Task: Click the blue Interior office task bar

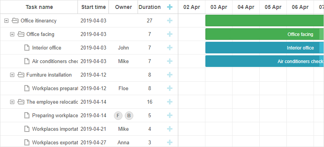Action: click(x=265, y=48)
